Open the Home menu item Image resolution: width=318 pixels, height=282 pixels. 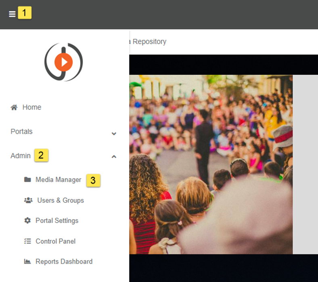point(32,107)
